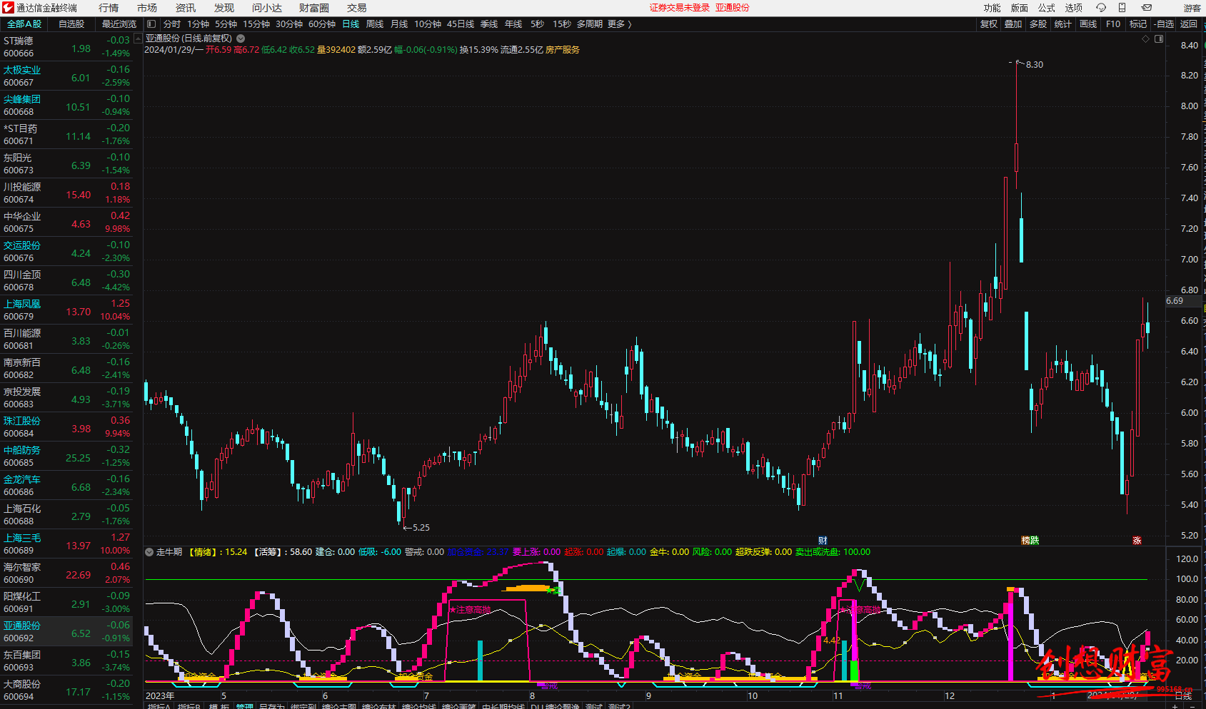Image resolution: width=1206 pixels, height=709 pixels.
Task: Select the 30分钟 period
Action: (289, 24)
